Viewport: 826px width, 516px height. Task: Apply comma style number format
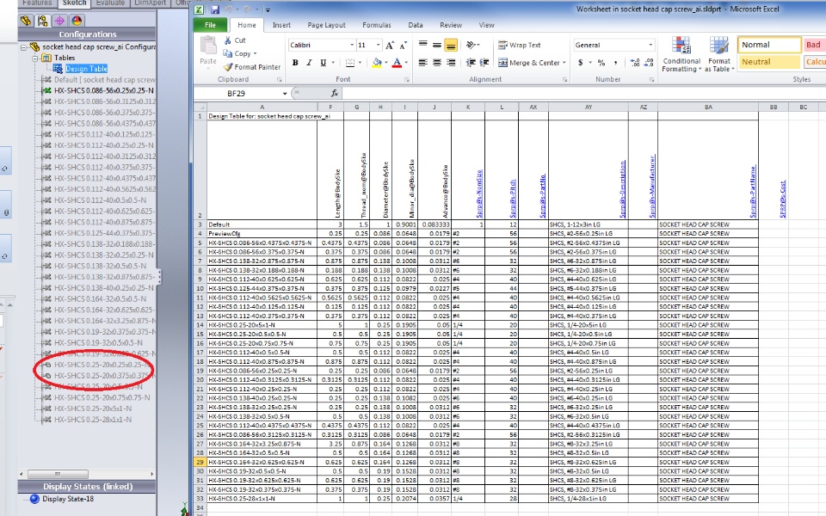tap(615, 63)
